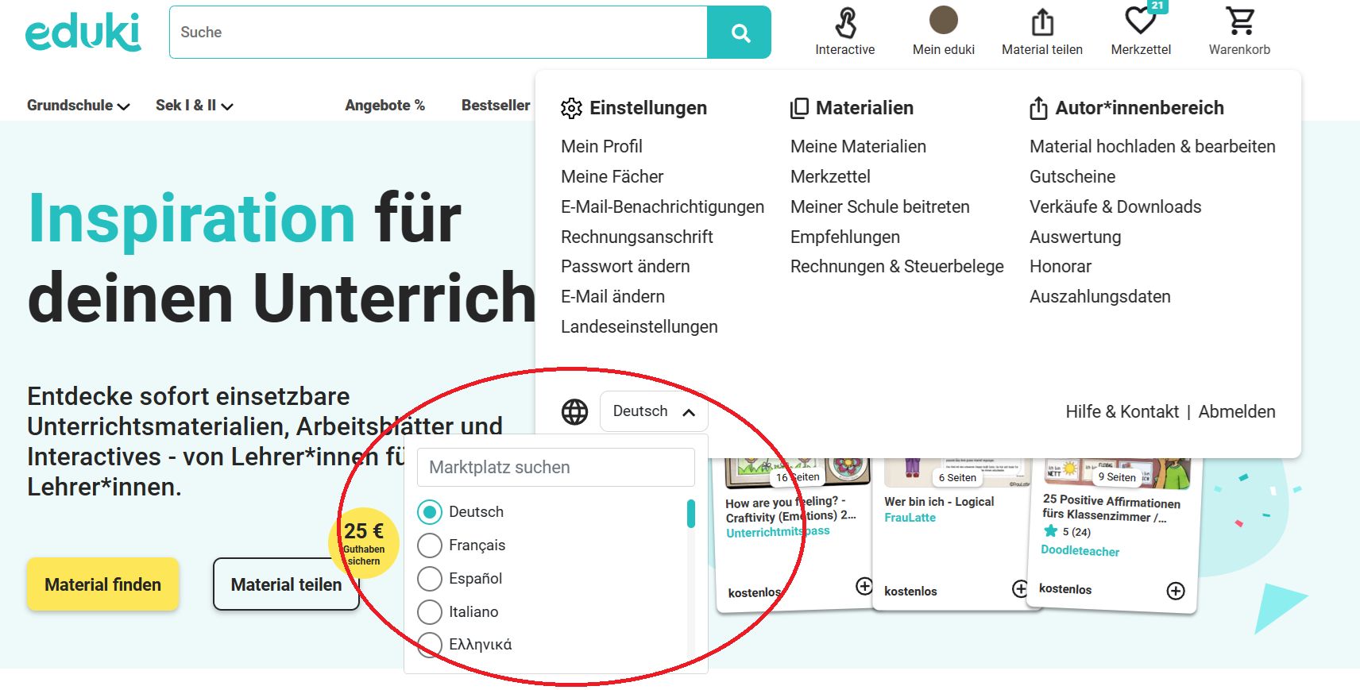Open Meiner Schule beitreten
This screenshot has height=690, width=1360.
tap(880, 207)
